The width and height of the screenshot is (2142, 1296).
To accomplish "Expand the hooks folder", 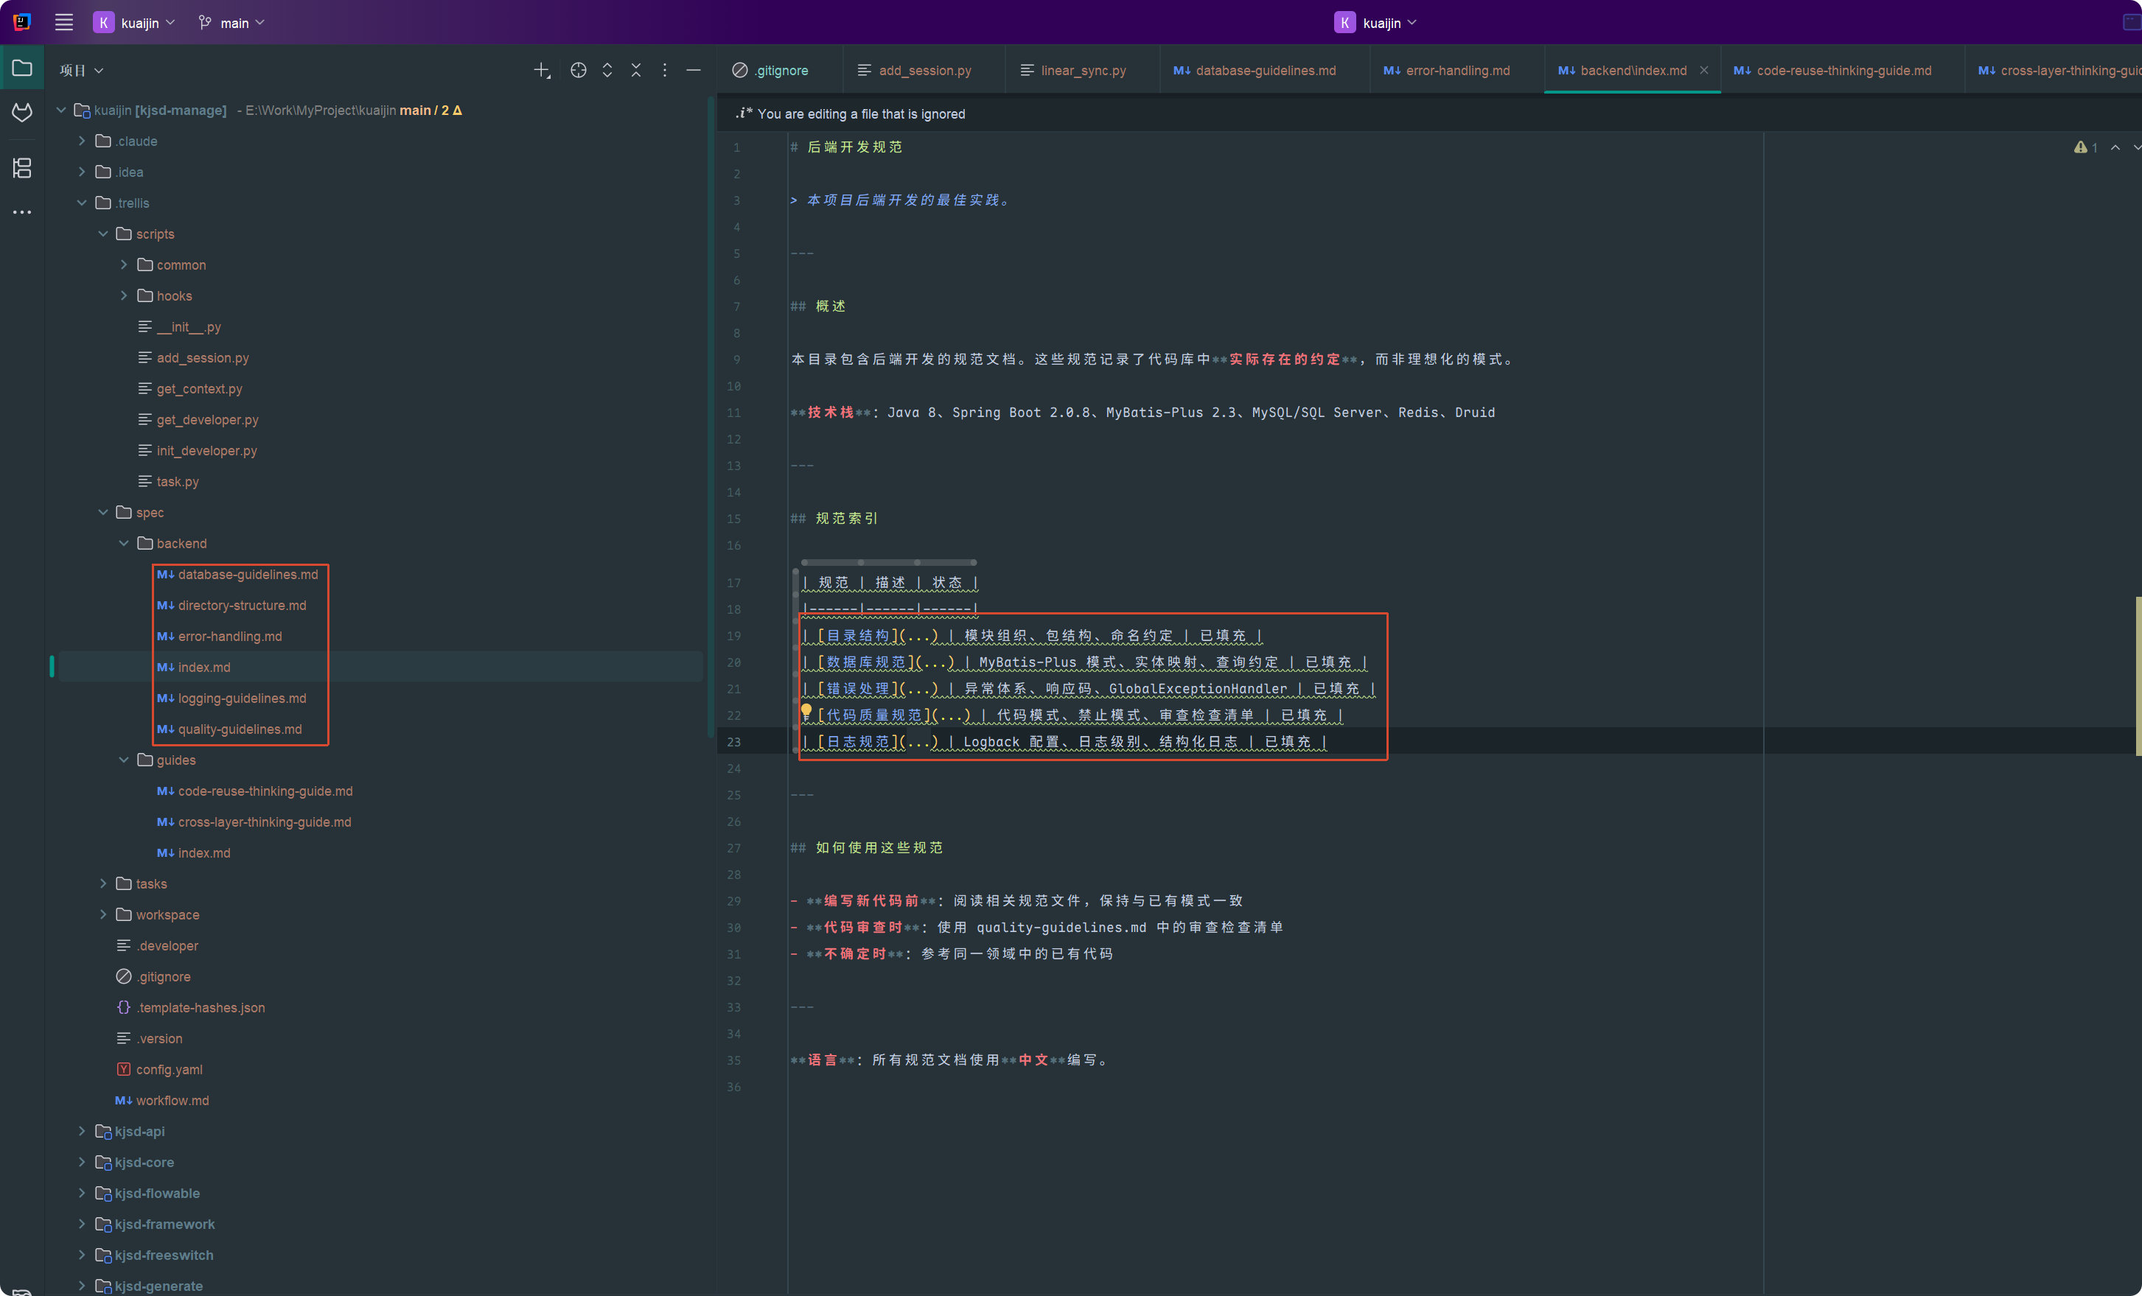I will (x=123, y=295).
